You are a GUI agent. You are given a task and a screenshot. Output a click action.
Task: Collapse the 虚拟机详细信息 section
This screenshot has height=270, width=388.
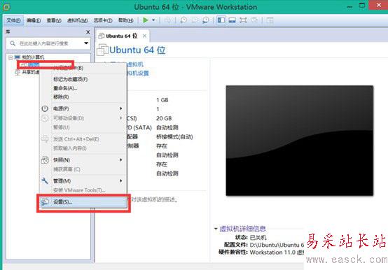(x=216, y=229)
